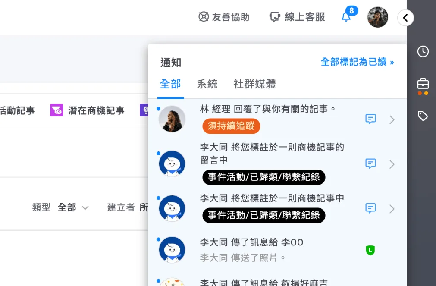Select the 活動記事 tab
This screenshot has width=436, height=286.
(x=17, y=110)
